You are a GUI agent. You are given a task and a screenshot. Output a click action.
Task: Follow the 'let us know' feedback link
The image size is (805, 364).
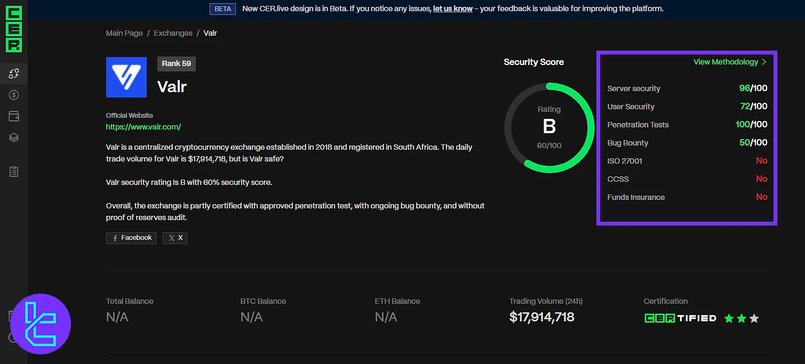(x=452, y=9)
